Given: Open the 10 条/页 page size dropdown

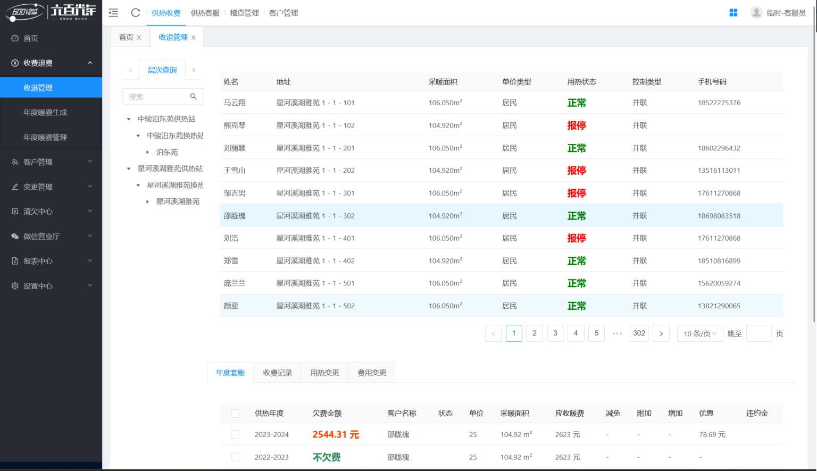Looking at the screenshot, I should (x=699, y=334).
